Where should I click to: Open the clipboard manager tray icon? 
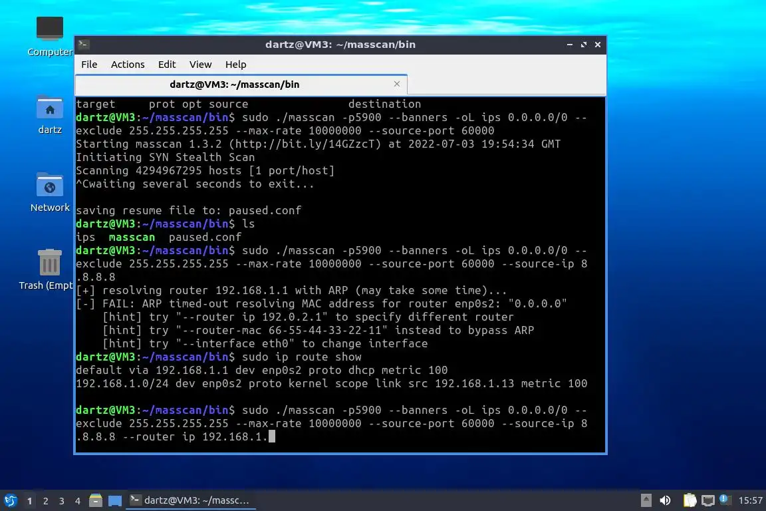tap(690, 500)
